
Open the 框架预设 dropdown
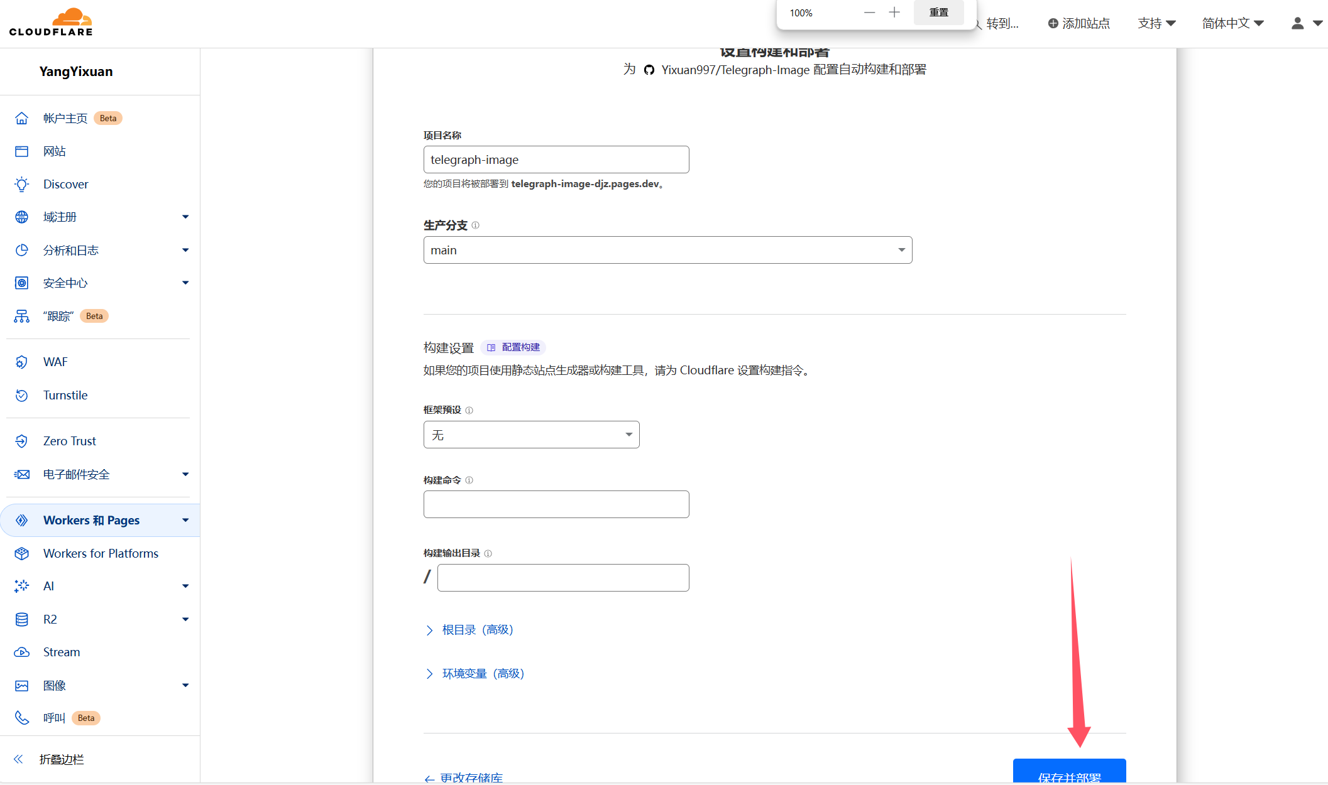pyautogui.click(x=532, y=435)
